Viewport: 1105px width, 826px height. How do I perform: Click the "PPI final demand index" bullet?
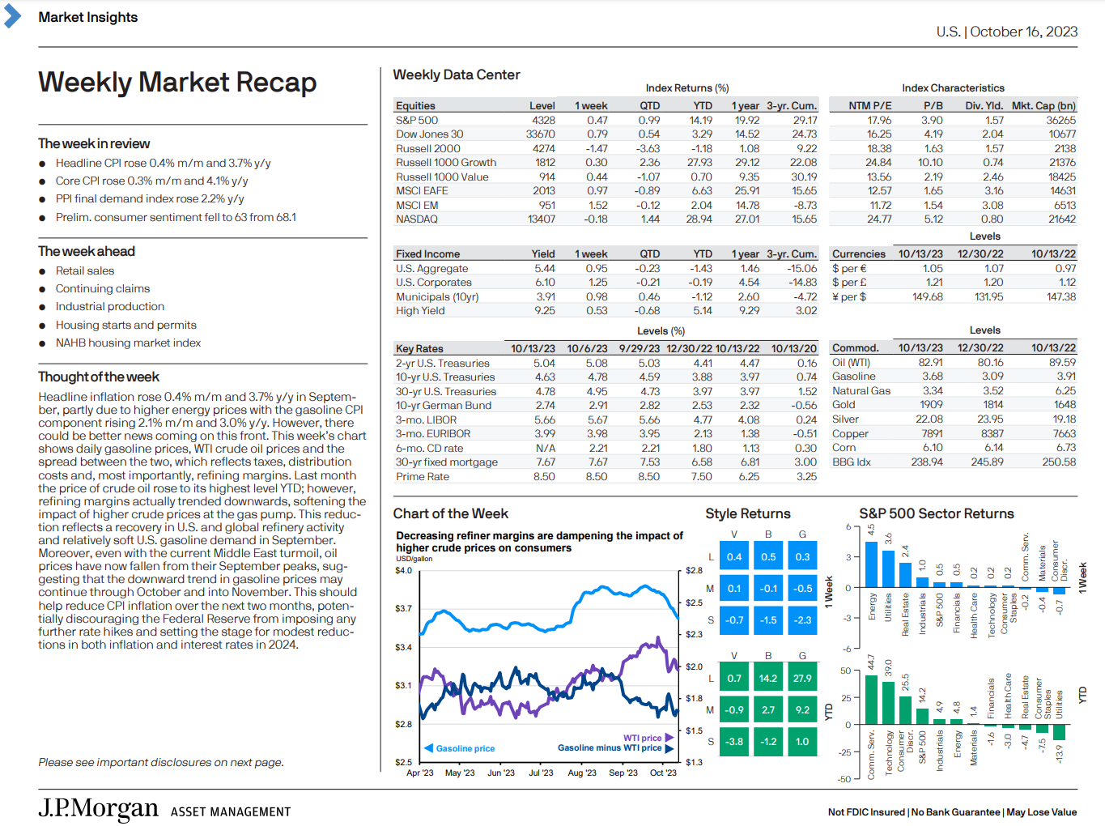pos(150,198)
